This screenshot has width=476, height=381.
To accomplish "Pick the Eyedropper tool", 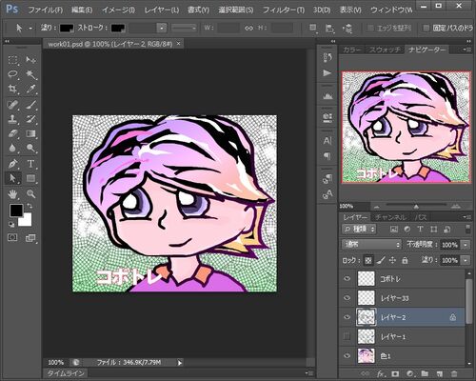I will 30,89.
